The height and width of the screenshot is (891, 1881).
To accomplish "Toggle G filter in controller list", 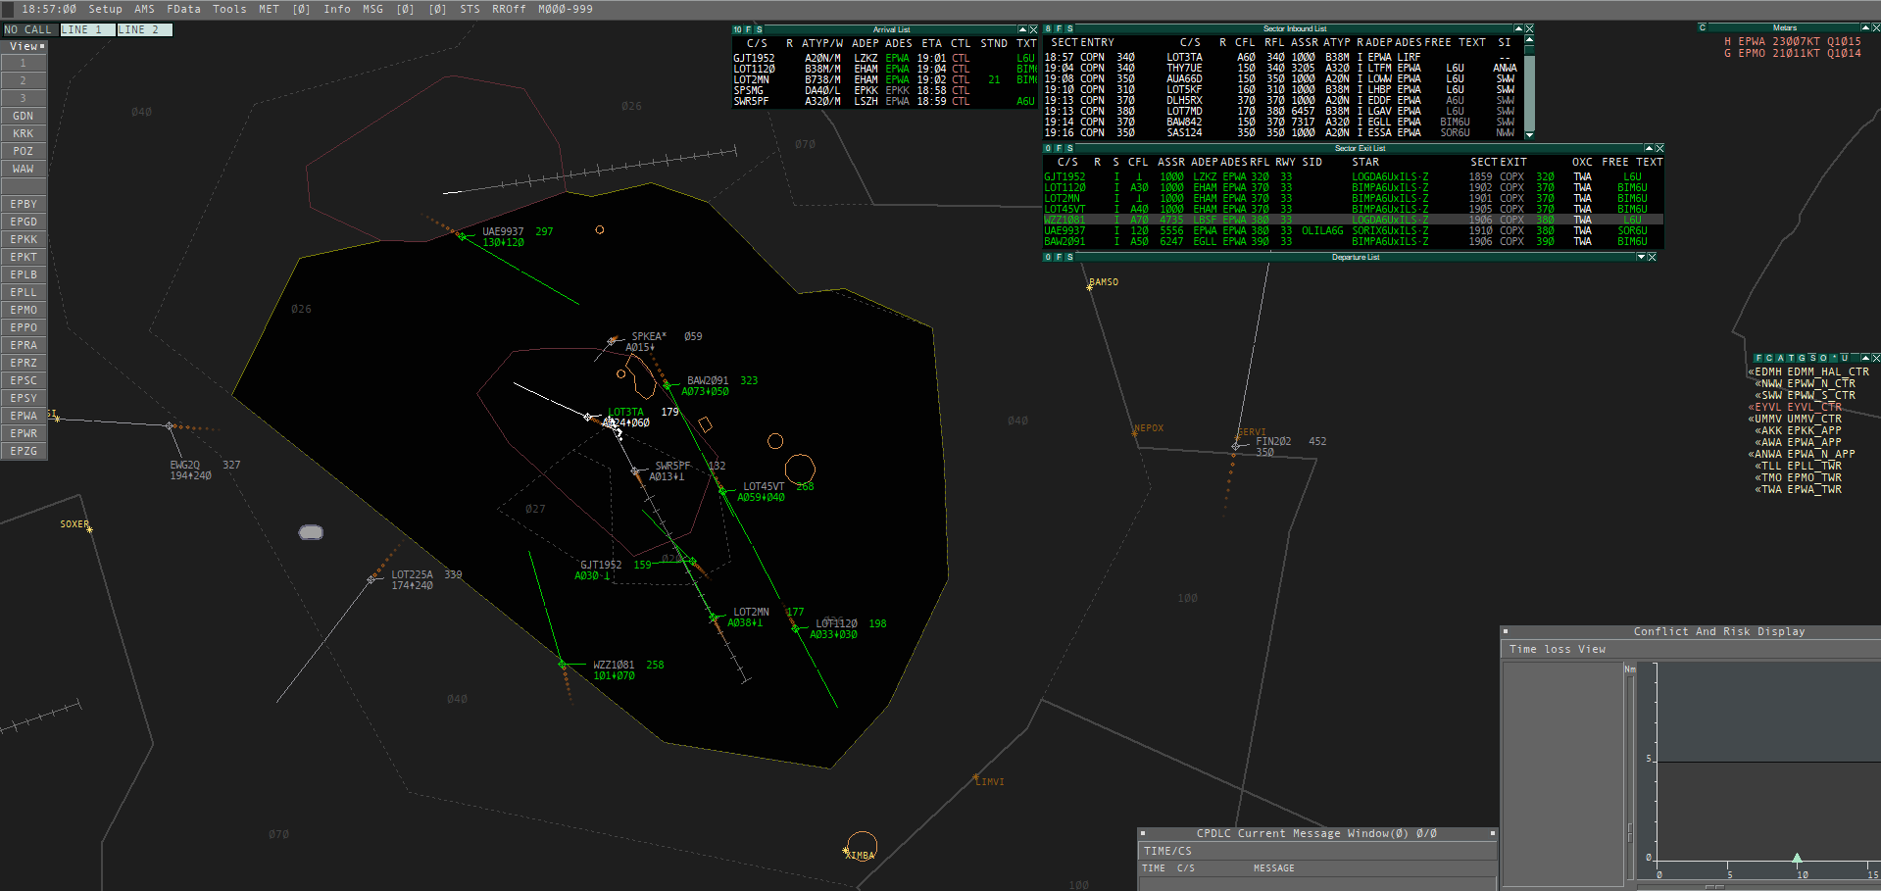I will tap(1802, 358).
